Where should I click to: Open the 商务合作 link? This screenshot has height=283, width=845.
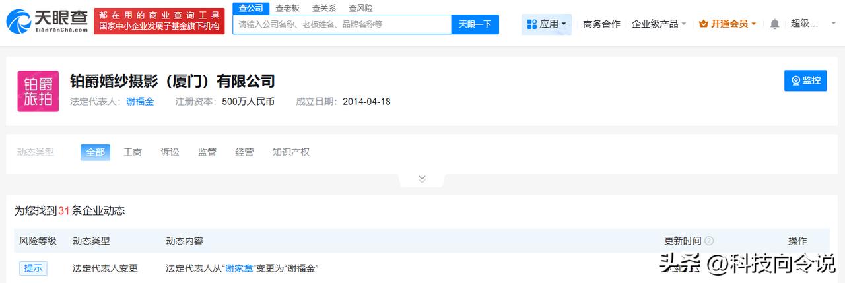click(x=601, y=24)
